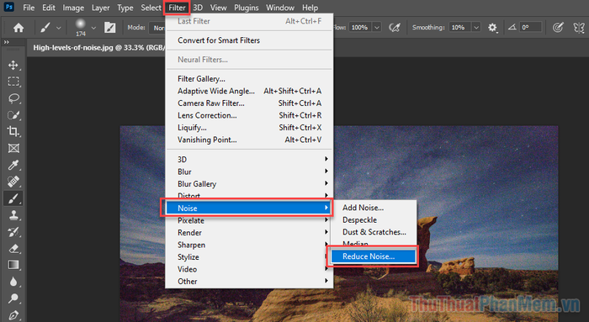Expand the 3D submenu
589x322 pixels.
click(250, 159)
